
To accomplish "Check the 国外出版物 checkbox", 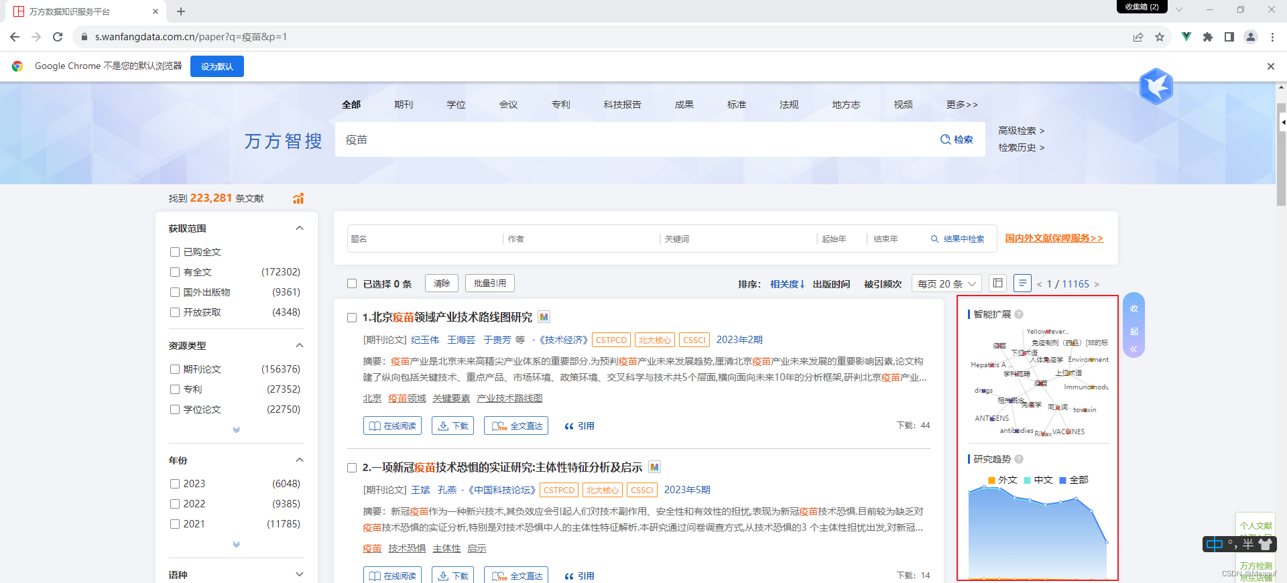I will coord(175,292).
